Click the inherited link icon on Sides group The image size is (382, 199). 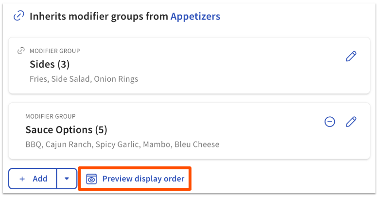pos(21,51)
